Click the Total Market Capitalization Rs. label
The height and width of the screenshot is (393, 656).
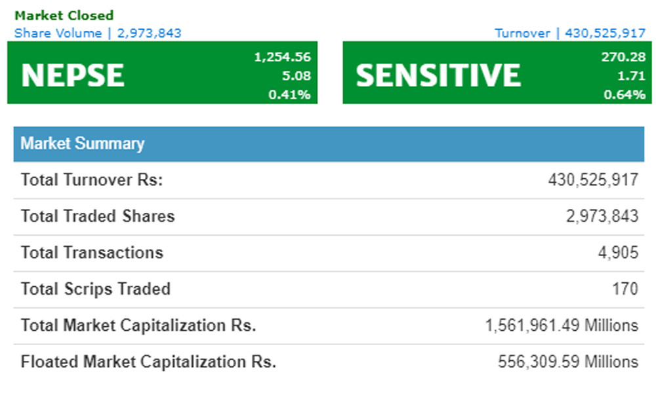point(138,326)
